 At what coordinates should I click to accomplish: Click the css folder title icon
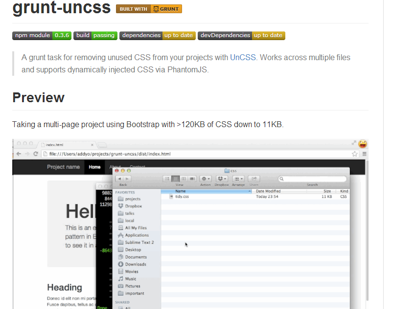click(227, 171)
